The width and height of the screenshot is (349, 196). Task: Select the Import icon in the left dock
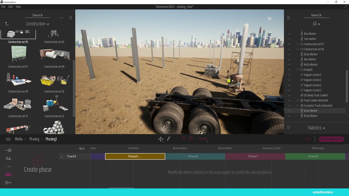coord(8,150)
